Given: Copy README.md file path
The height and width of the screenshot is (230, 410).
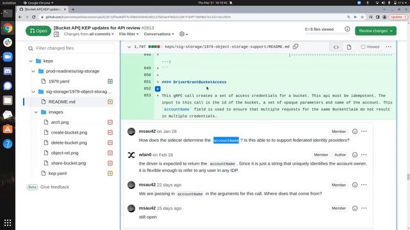Looking at the screenshot, I should tap(295, 47).
